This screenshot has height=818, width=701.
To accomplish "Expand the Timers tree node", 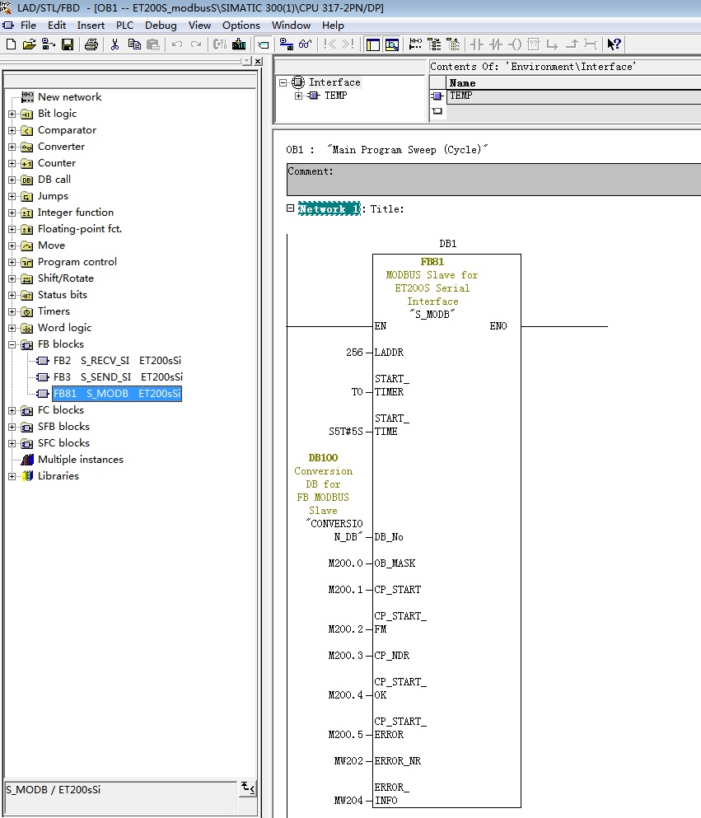I will click(x=12, y=311).
